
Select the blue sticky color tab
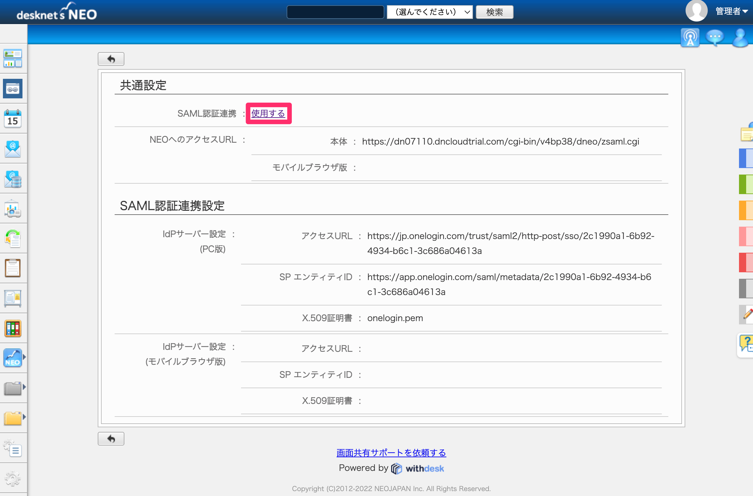pos(746,158)
